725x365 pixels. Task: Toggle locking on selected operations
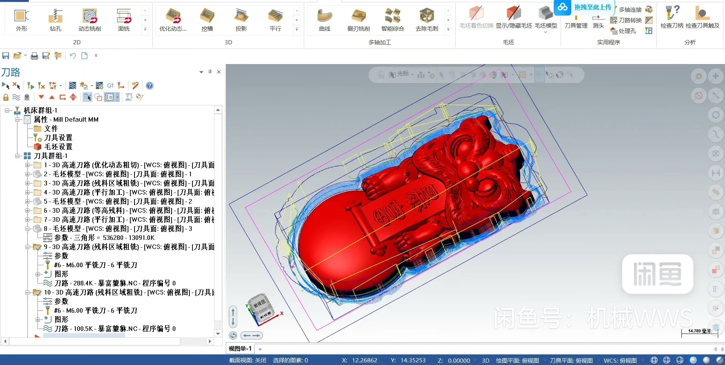6,97
